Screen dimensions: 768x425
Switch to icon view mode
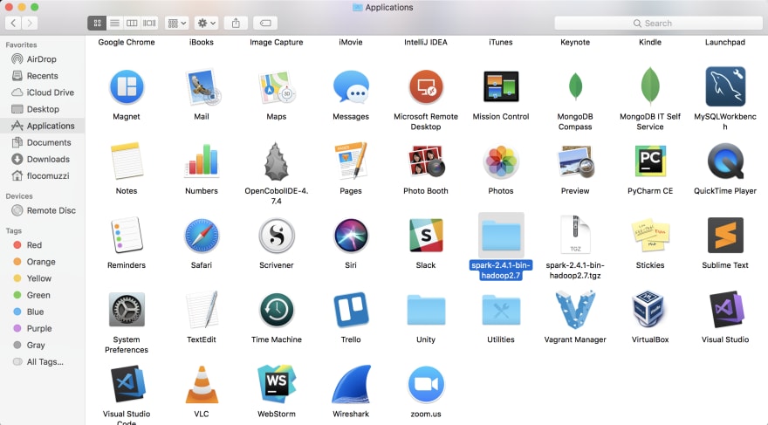point(97,23)
